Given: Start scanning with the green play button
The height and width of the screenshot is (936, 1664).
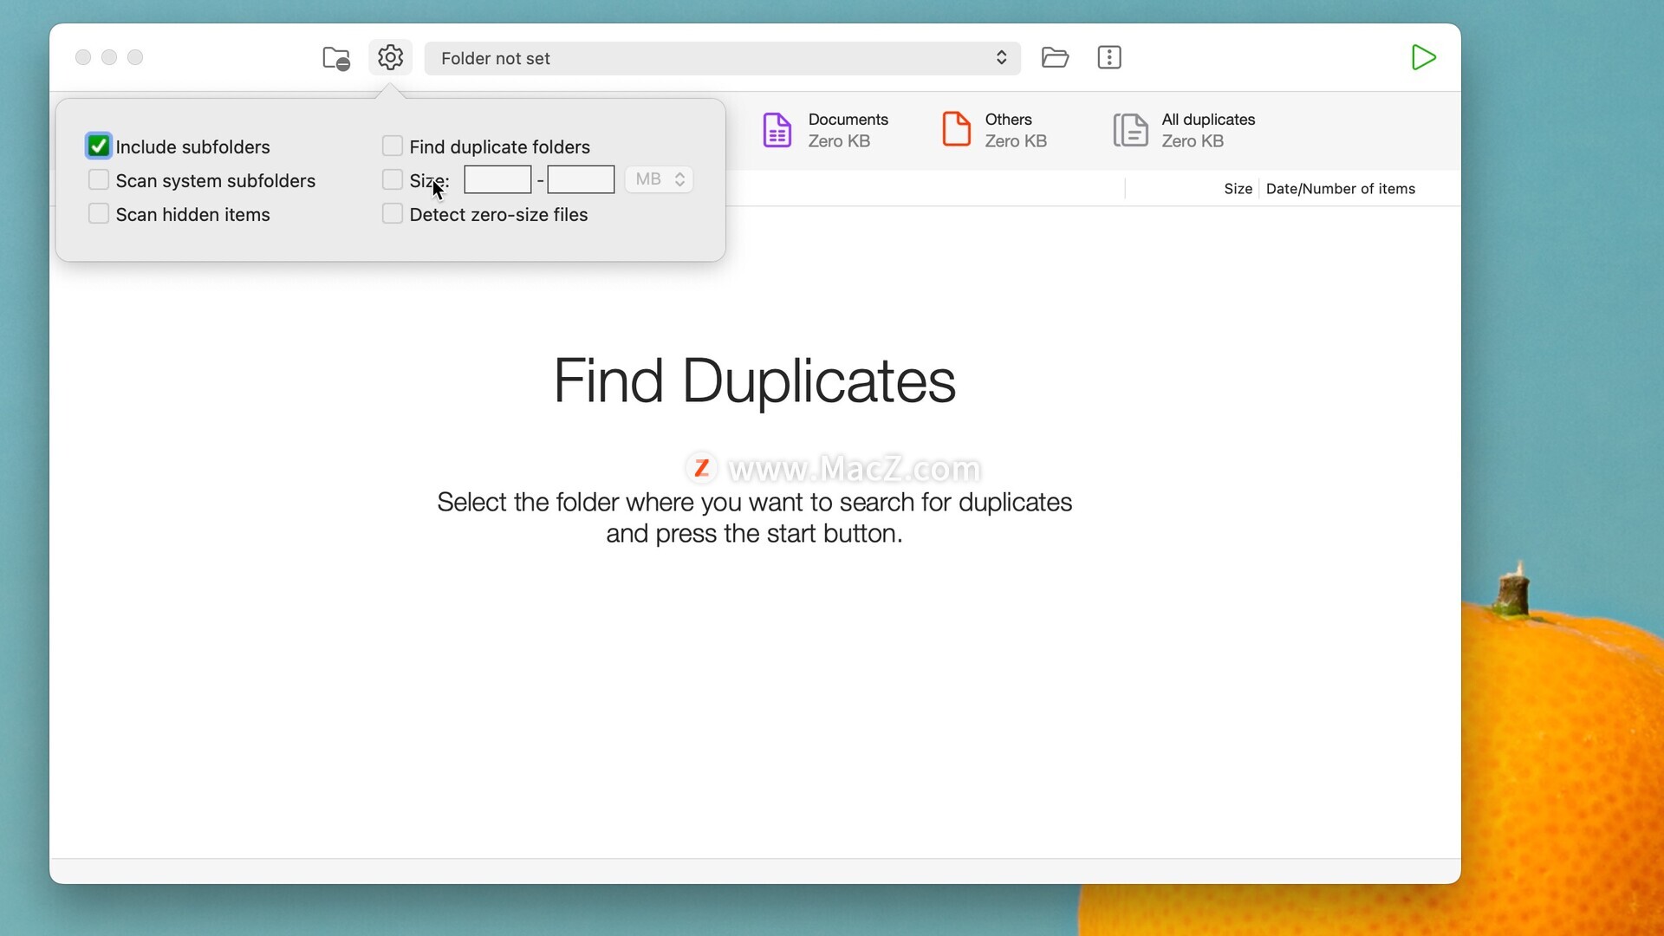Looking at the screenshot, I should point(1423,58).
